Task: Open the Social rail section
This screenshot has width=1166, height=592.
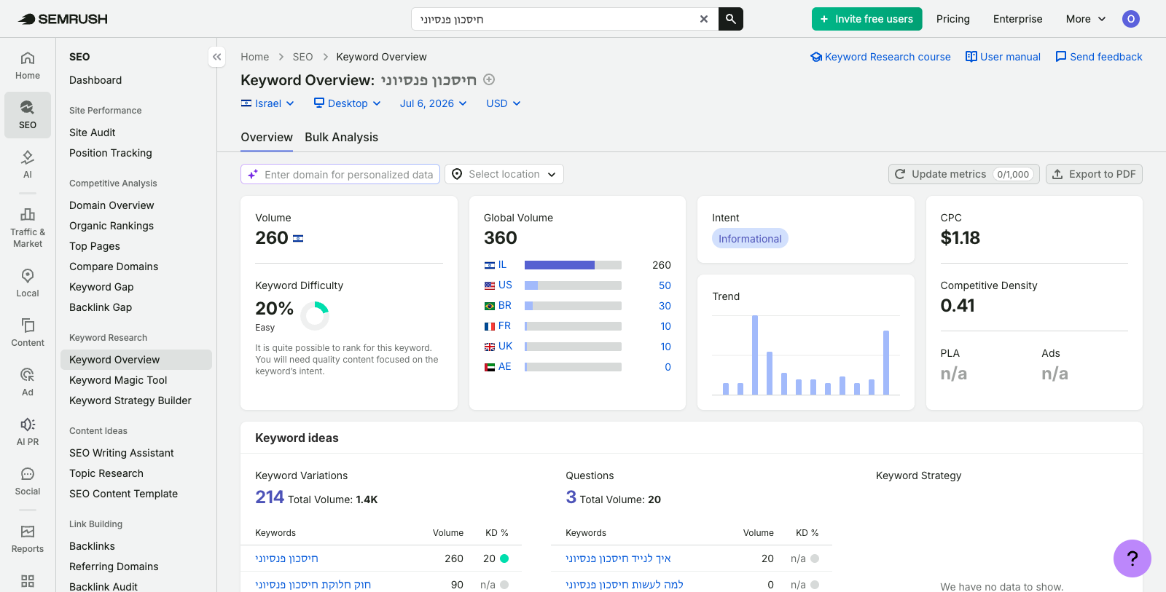Action: coord(28,481)
